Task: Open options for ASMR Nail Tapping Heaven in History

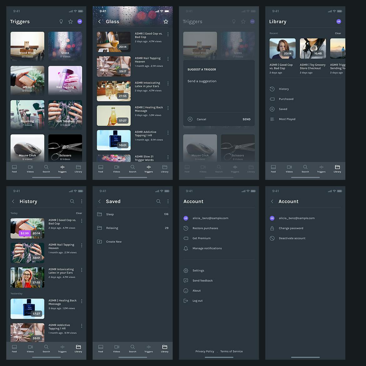Action: pos(81,245)
